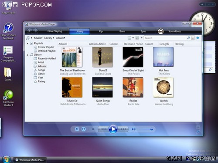Click the artist name Karsh Kale

pos(133,104)
